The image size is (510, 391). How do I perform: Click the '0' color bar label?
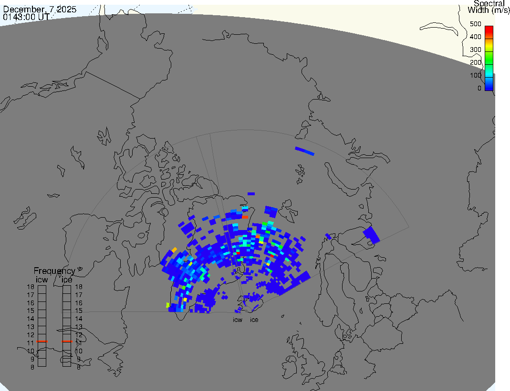click(479, 88)
